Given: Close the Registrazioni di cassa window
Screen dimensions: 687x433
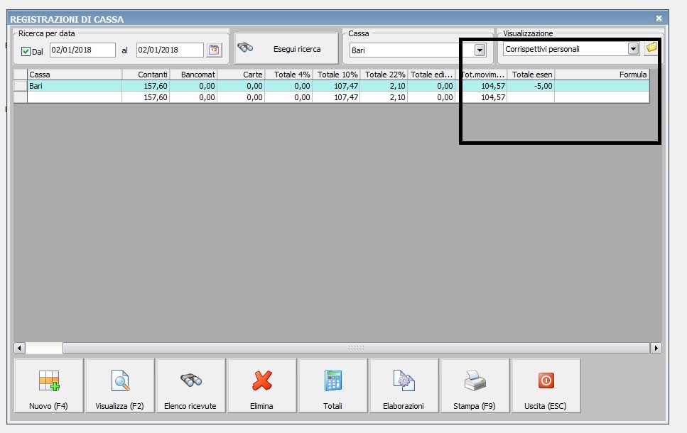Looking at the screenshot, I should pos(659,18).
